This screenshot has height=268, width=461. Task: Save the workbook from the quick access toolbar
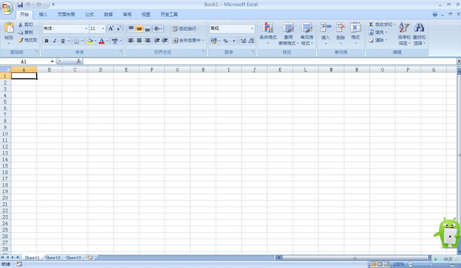coord(20,5)
